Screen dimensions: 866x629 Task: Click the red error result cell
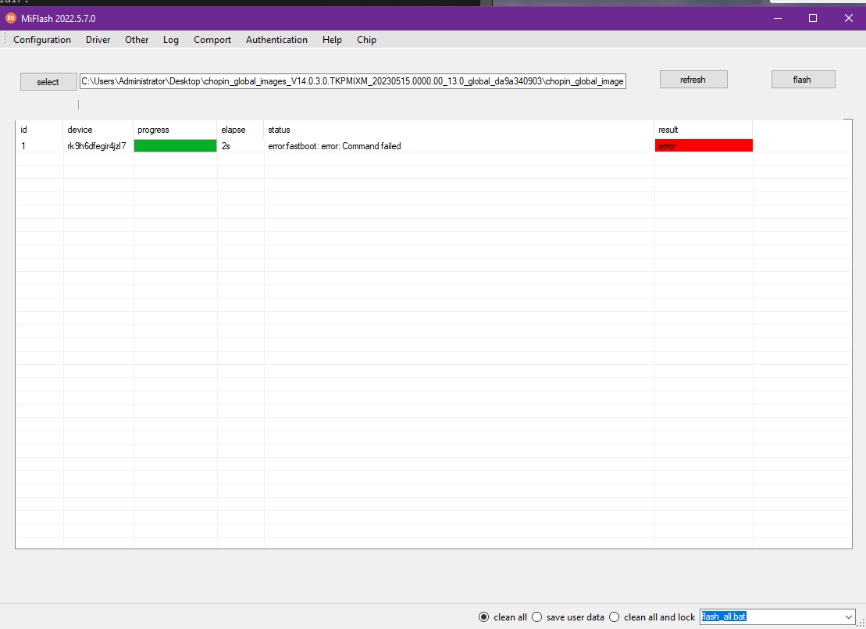coord(704,145)
